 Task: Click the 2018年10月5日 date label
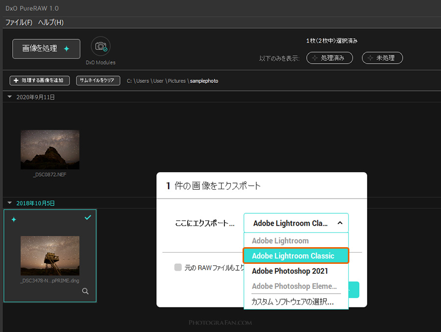35,203
